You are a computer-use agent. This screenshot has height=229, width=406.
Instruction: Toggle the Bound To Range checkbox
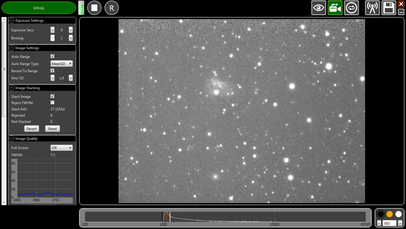52,71
